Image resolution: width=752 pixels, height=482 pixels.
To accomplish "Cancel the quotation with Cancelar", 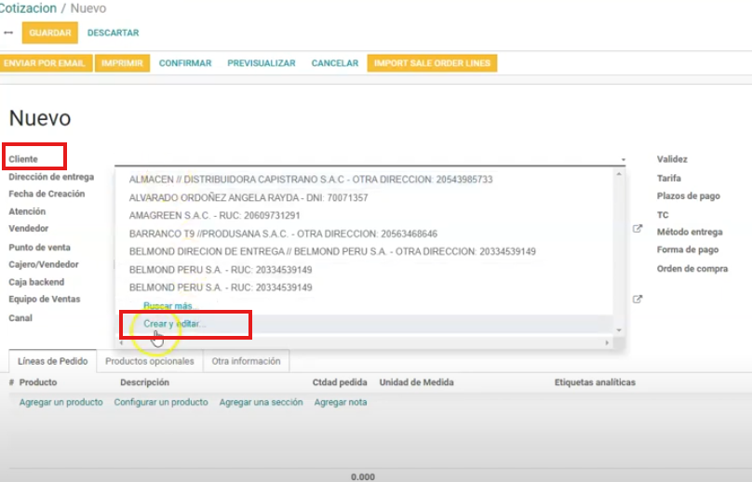I will (335, 63).
